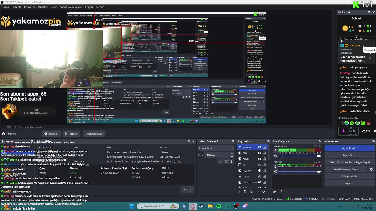Open File Explorer from the taskbar

[210, 206]
